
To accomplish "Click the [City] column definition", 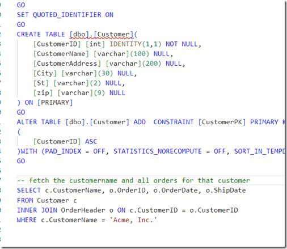I will (x=85, y=73).
